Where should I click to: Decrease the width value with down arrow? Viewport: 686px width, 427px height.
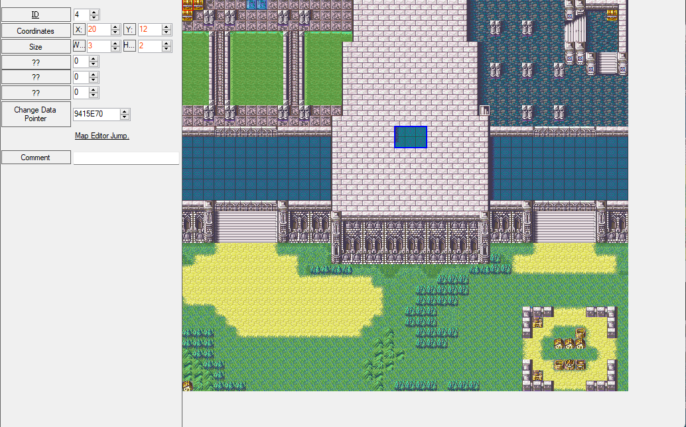tap(115, 49)
